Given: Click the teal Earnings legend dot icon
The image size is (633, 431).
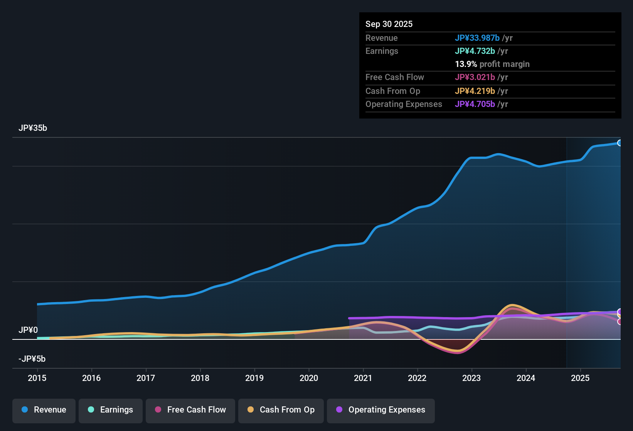Looking at the screenshot, I should [x=91, y=410].
